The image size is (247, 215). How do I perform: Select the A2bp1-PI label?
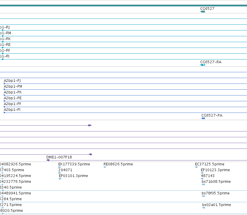pos(12,110)
